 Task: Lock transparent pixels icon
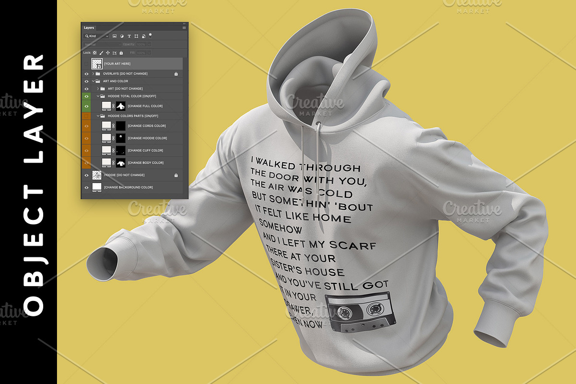(95, 53)
